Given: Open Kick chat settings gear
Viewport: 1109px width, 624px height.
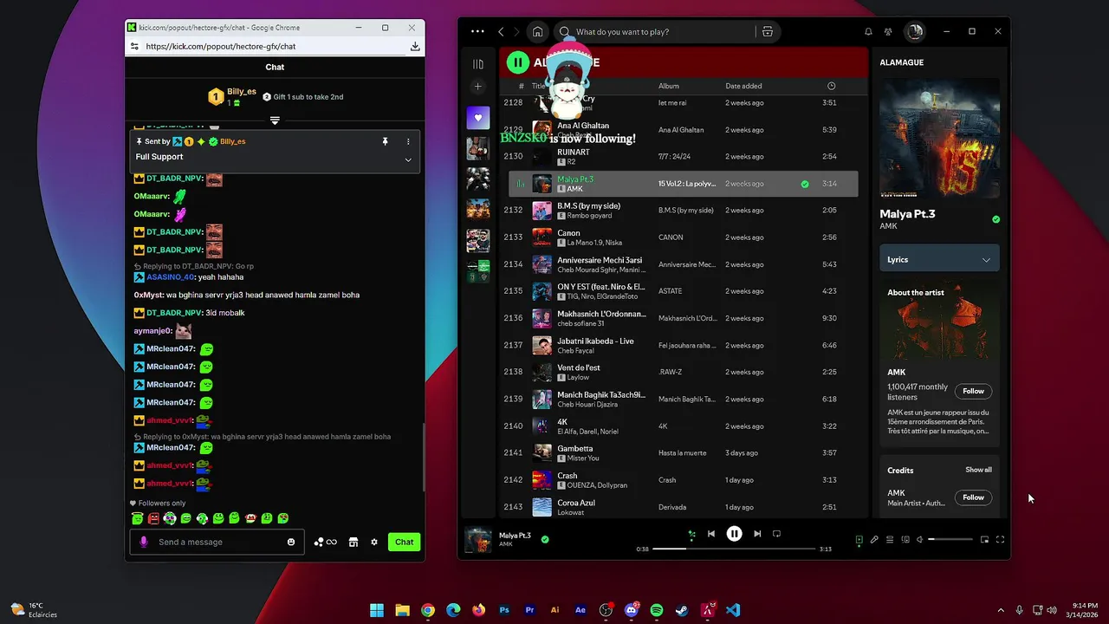Looking at the screenshot, I should click(374, 542).
